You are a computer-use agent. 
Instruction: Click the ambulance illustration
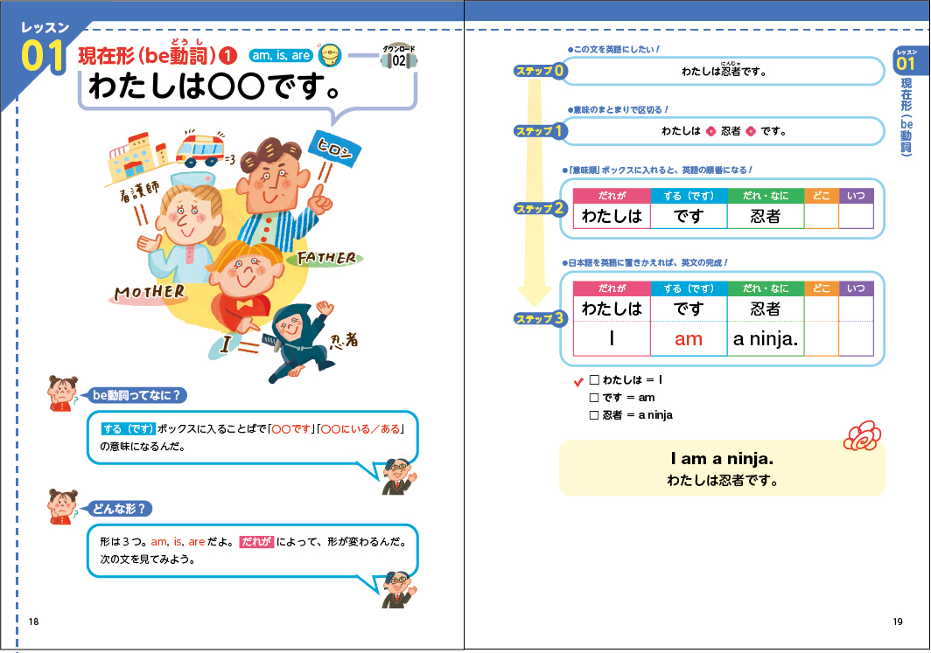coord(200,150)
